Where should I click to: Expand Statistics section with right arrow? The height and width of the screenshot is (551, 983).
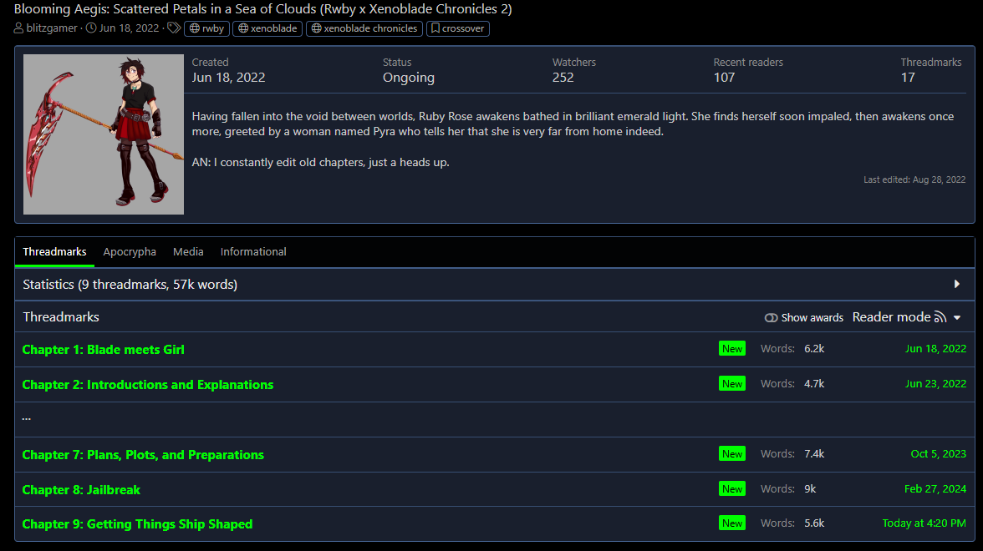(x=956, y=284)
